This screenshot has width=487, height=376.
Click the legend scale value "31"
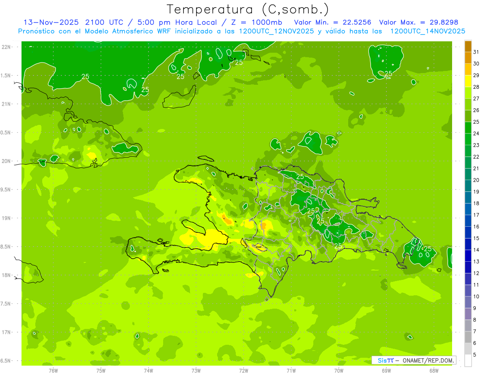tap(476, 52)
